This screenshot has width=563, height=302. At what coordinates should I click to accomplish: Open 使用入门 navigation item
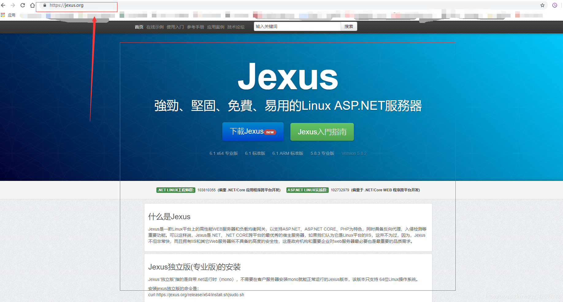tap(175, 27)
